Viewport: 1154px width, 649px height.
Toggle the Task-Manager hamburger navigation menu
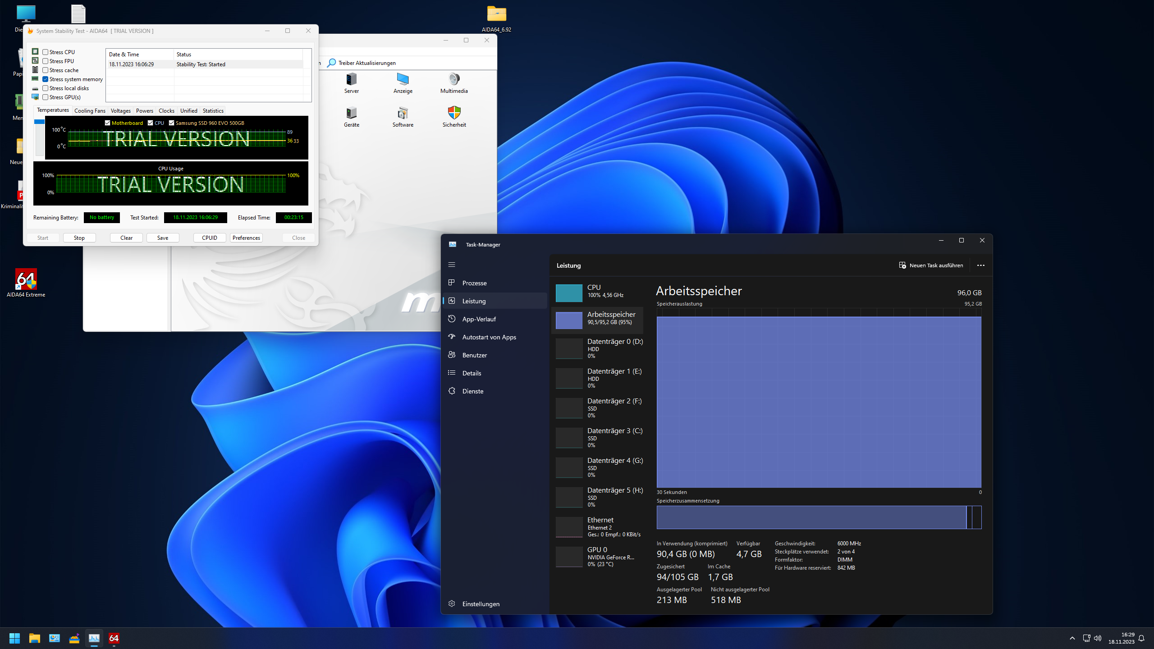point(452,265)
